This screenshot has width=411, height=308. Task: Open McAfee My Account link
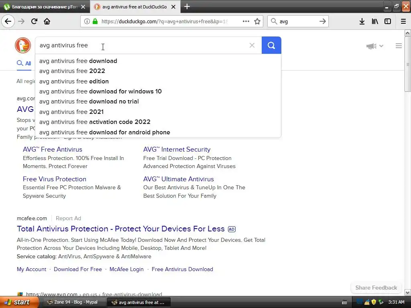pos(31,269)
